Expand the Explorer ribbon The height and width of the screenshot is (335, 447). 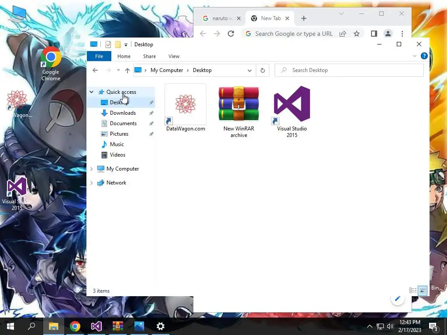click(415, 56)
